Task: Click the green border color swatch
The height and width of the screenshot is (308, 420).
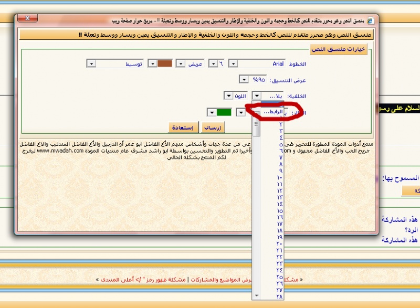Action: pos(224,112)
